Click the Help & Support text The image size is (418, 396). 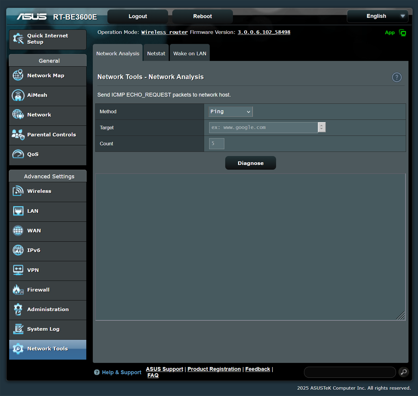122,372
